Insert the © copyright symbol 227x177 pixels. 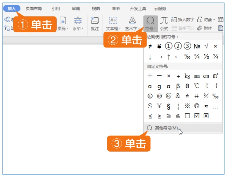tap(150, 96)
